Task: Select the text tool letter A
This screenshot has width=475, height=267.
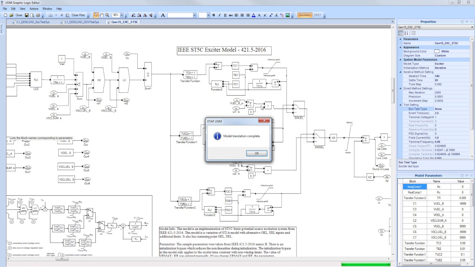Action: 163,15
